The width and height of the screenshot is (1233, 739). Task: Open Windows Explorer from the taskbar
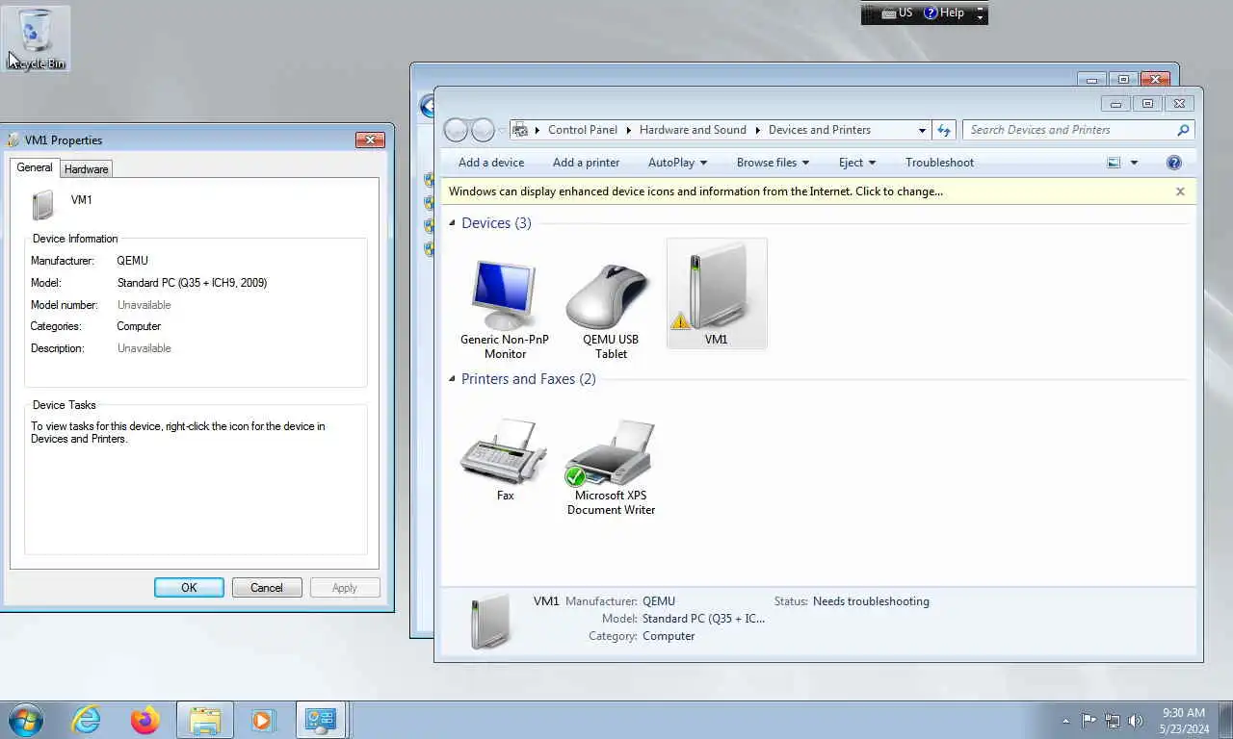pos(204,720)
